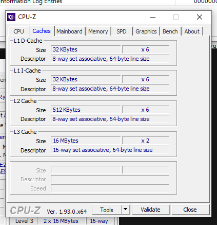Open the Memory tab
The height and width of the screenshot is (225, 217).
pyautogui.click(x=98, y=31)
